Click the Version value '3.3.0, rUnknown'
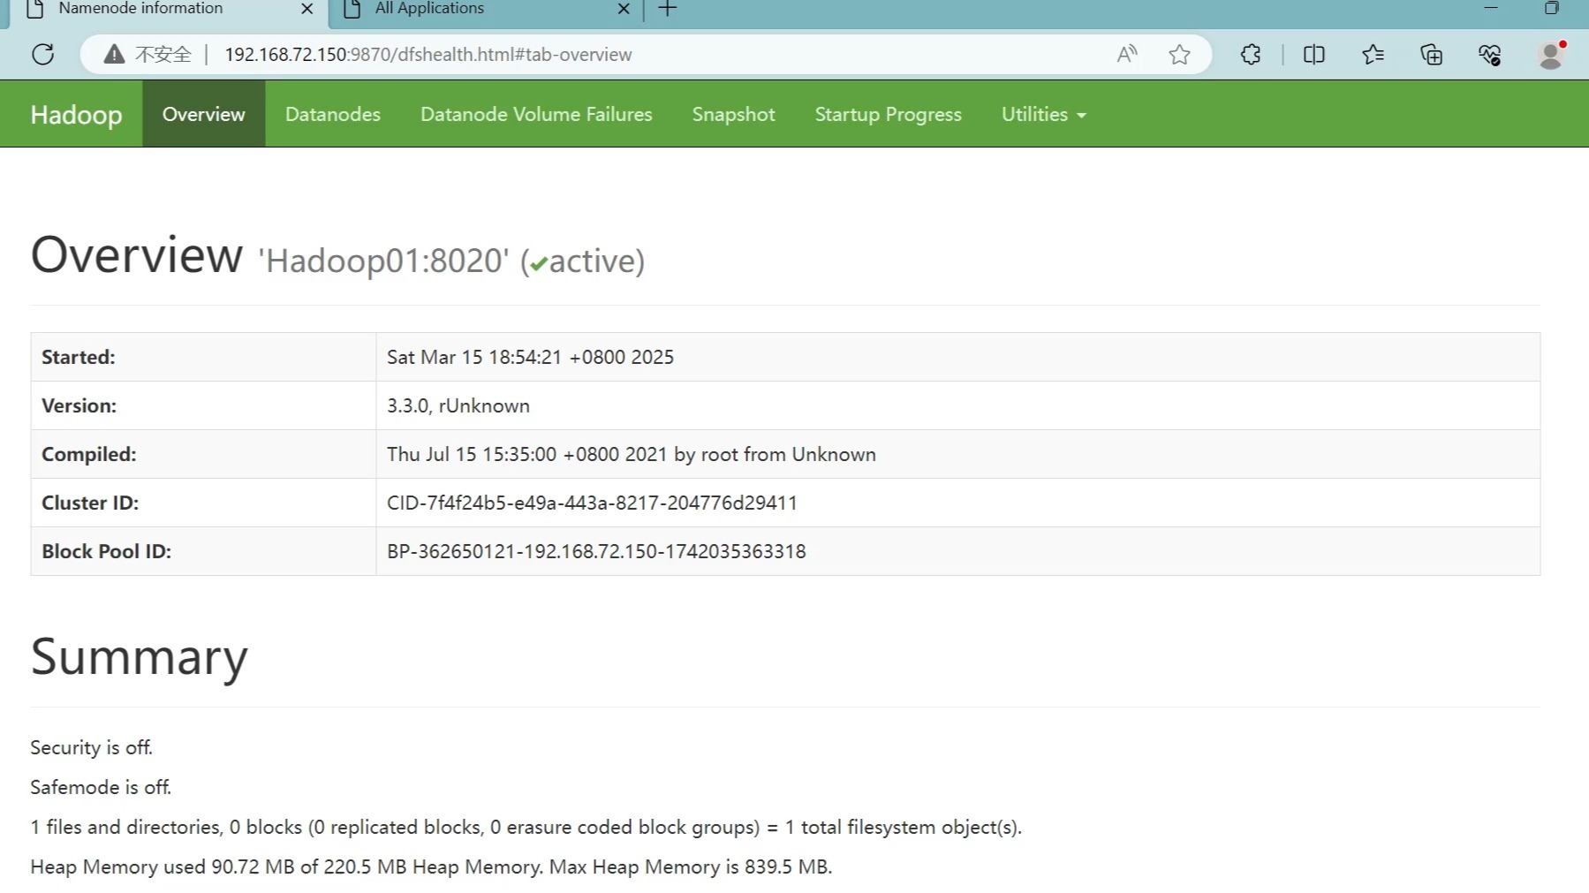This screenshot has width=1589, height=893. 458,405
